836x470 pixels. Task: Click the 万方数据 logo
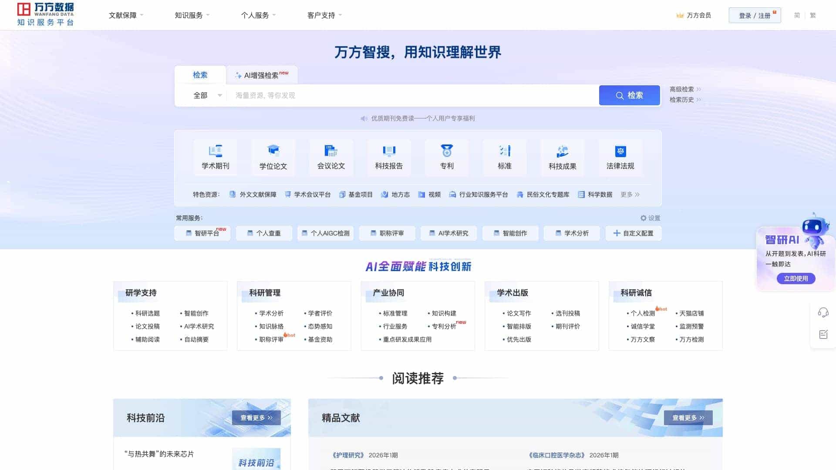pyautogui.click(x=45, y=14)
